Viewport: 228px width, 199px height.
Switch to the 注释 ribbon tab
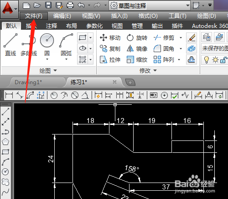point(52,26)
